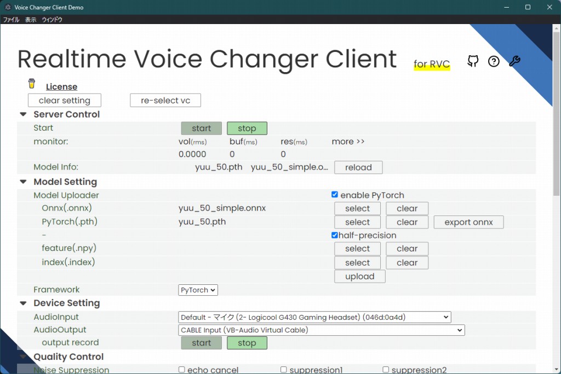Click the wrench advanced settings icon

click(514, 61)
